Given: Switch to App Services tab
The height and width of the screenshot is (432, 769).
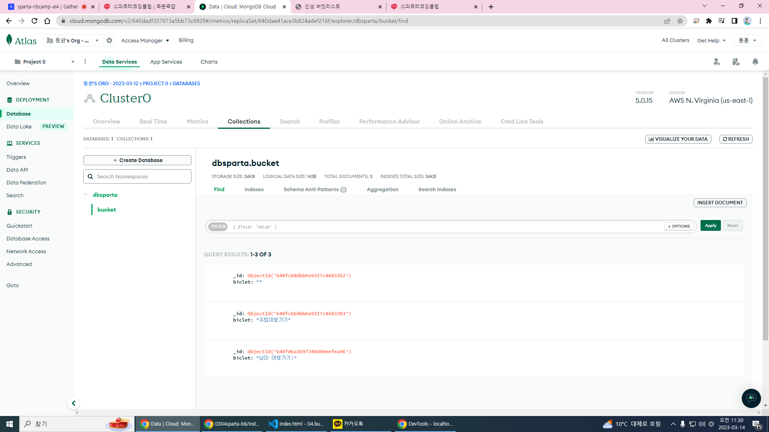Looking at the screenshot, I should pyautogui.click(x=166, y=62).
